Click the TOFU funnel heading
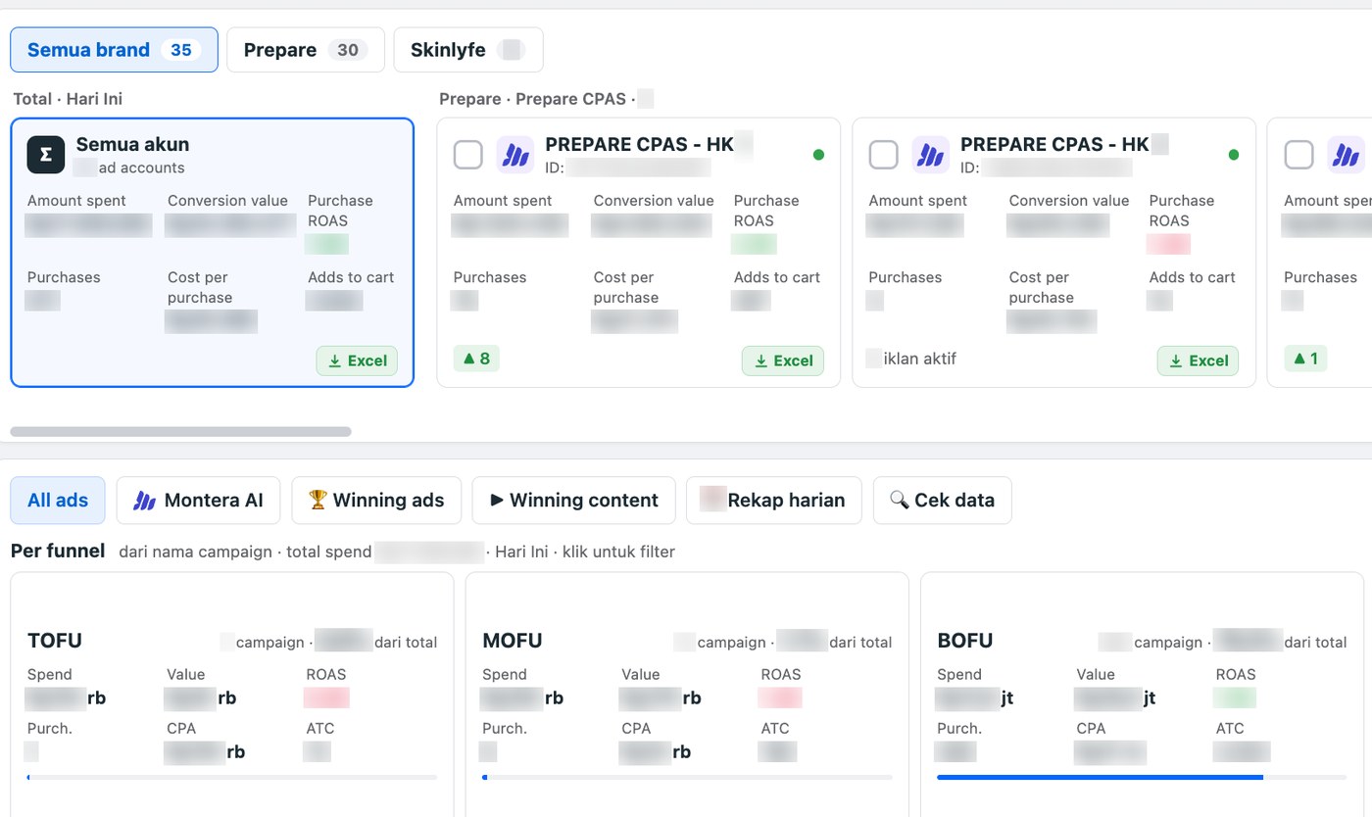The width and height of the screenshot is (1372, 817). 55,641
